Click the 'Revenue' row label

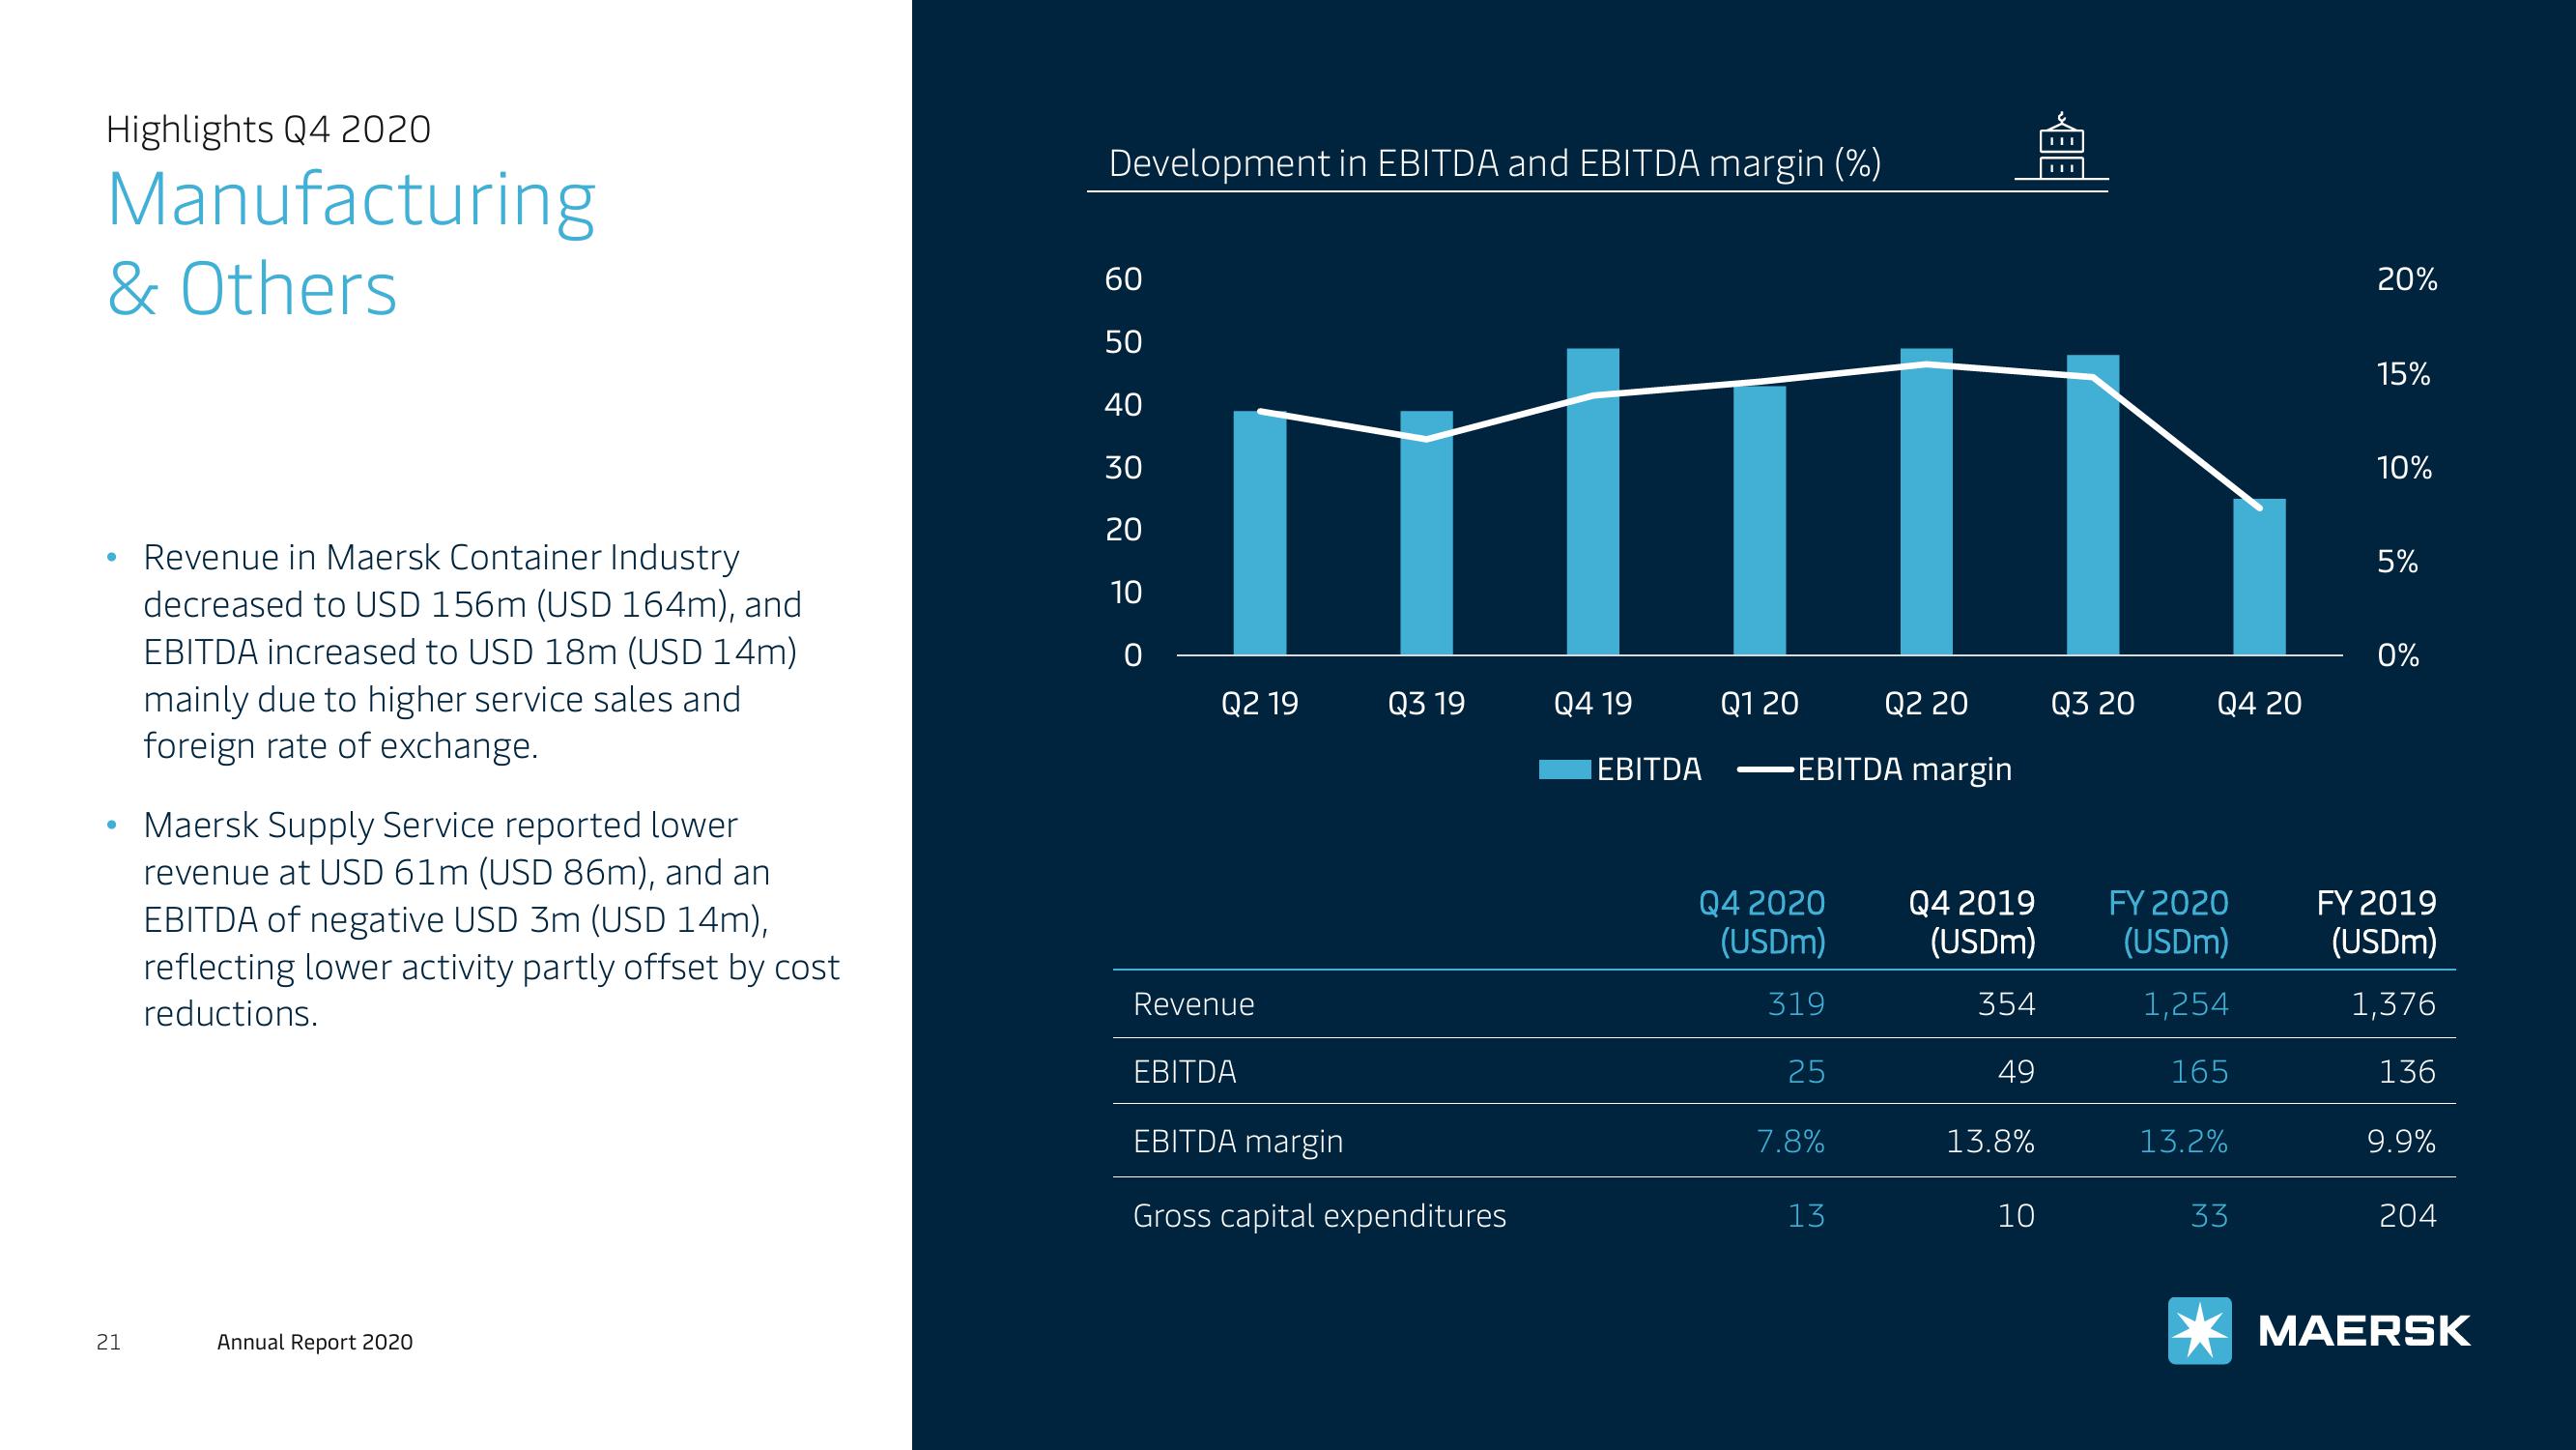(1194, 1003)
